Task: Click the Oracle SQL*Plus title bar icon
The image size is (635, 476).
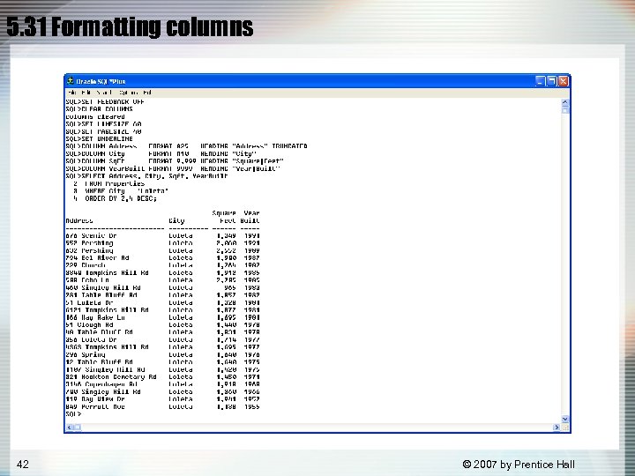Action: [x=70, y=81]
